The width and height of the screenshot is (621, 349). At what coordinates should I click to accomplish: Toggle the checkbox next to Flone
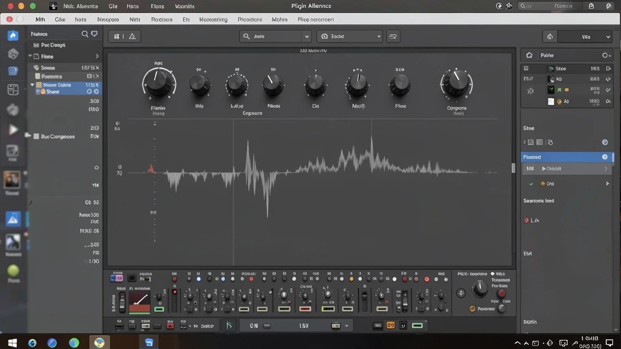tap(36, 57)
